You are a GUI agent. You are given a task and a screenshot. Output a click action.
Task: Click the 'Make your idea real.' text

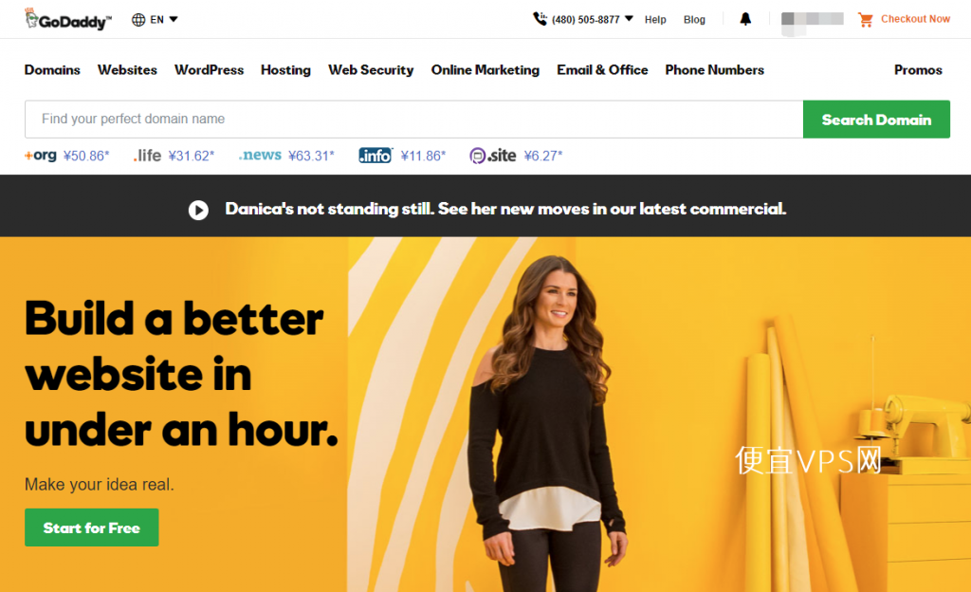pos(99,484)
